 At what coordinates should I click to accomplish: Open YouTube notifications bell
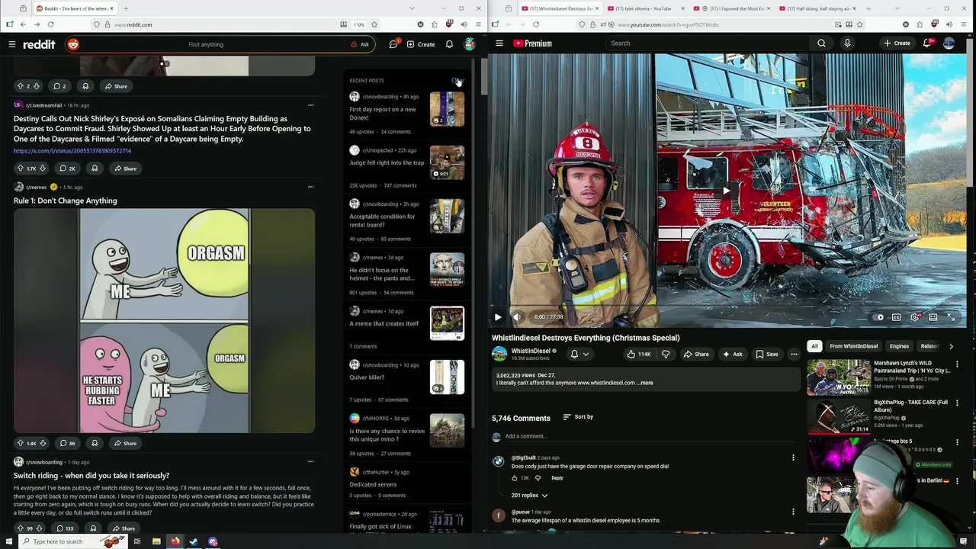point(927,43)
